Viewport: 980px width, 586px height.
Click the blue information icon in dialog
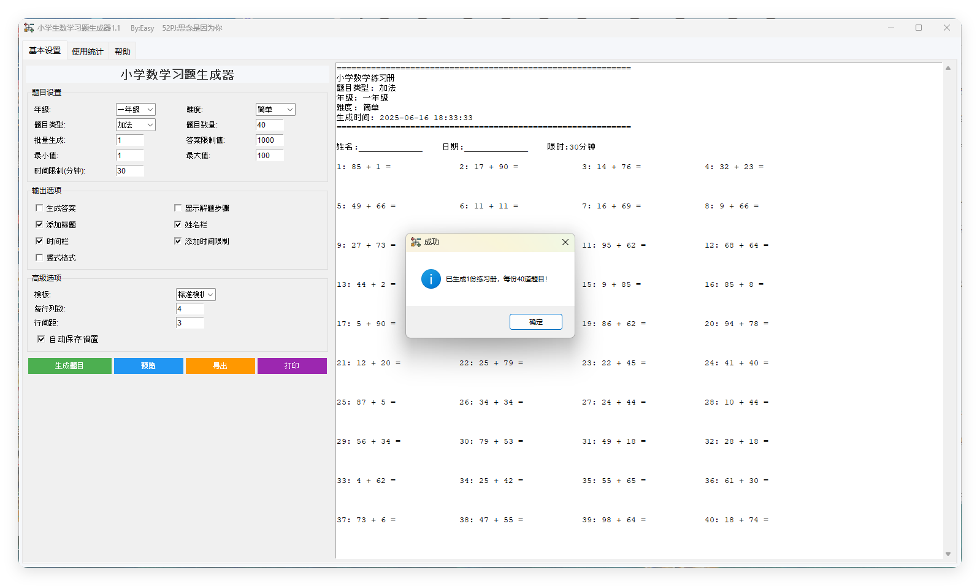pos(431,279)
